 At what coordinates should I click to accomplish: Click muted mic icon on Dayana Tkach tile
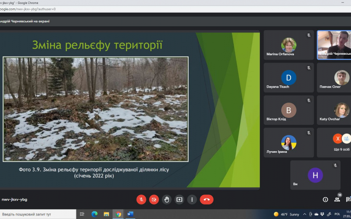[x=309, y=68]
